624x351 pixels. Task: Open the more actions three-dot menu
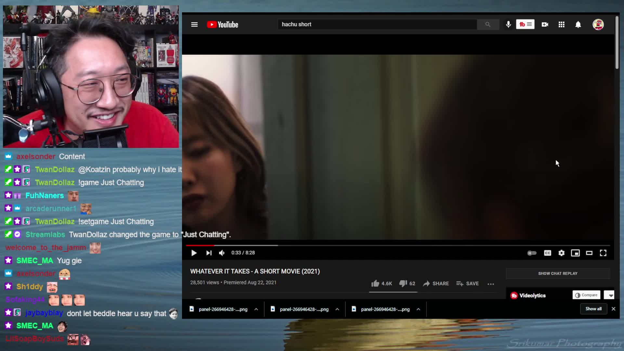491,284
